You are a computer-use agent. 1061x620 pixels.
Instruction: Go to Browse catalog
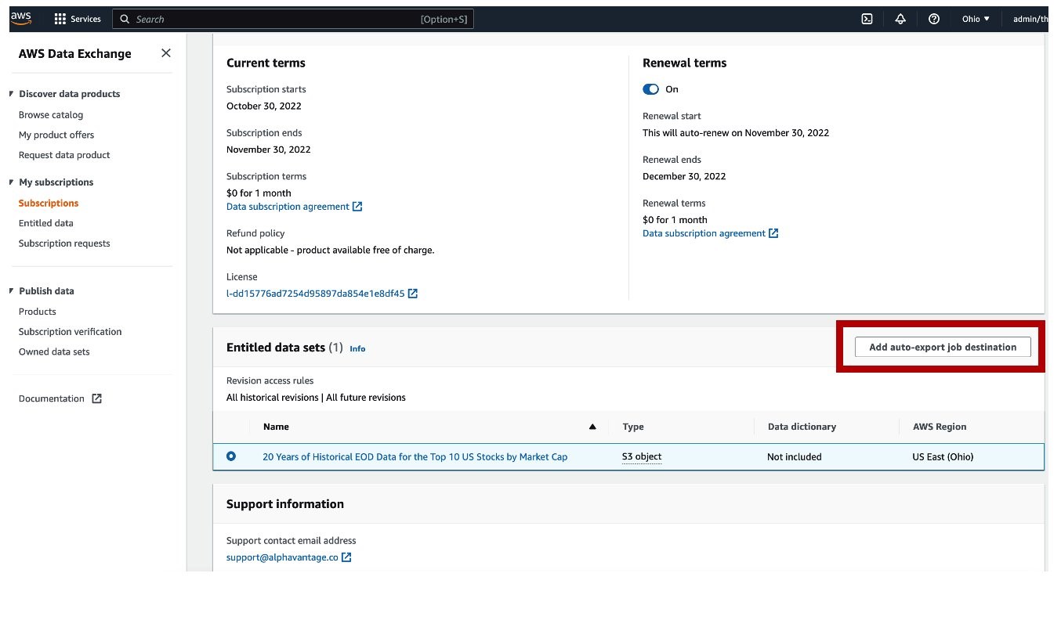pos(51,114)
